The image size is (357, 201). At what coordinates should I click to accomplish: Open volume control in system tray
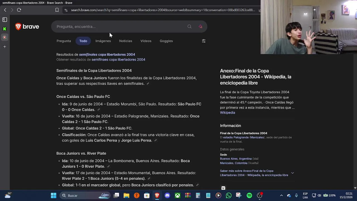319,195
